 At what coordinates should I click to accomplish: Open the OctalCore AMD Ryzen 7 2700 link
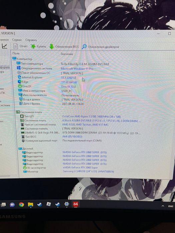[91, 116]
